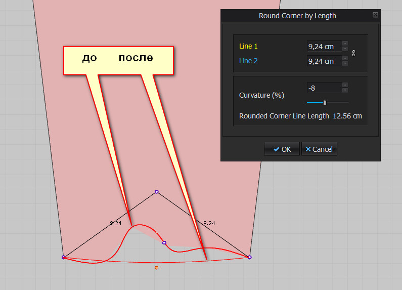Click the Curvature (%) value field
The height and width of the screenshot is (290, 402).
coord(324,88)
